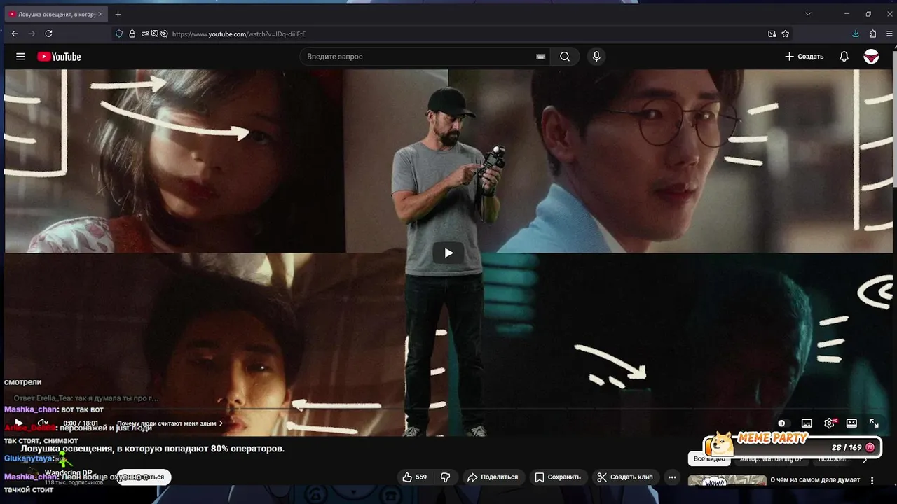This screenshot has width=897, height=504.
Task: Click the Meme Party overlay widget
Action: coord(793,444)
